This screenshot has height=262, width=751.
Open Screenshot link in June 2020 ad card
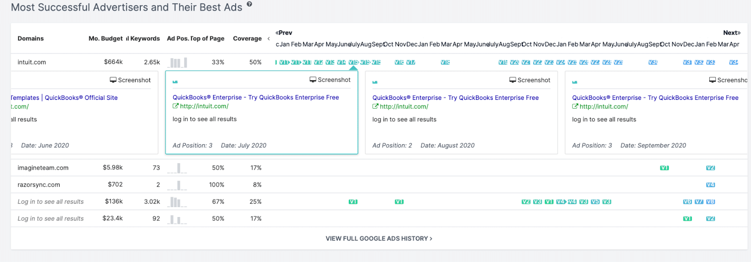(x=130, y=80)
